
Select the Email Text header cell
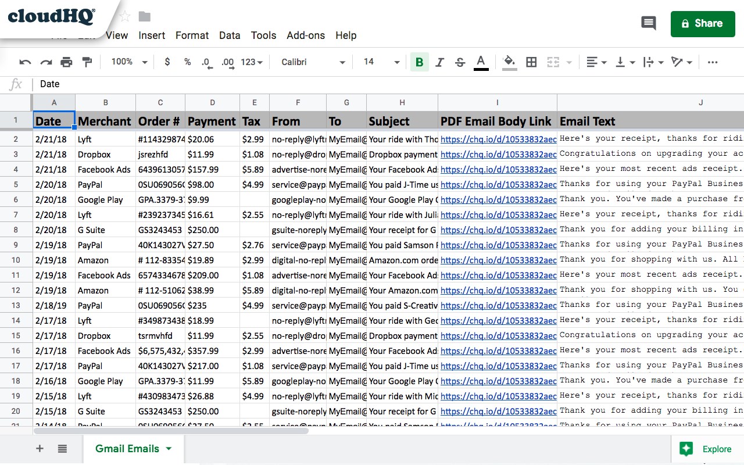pos(650,121)
